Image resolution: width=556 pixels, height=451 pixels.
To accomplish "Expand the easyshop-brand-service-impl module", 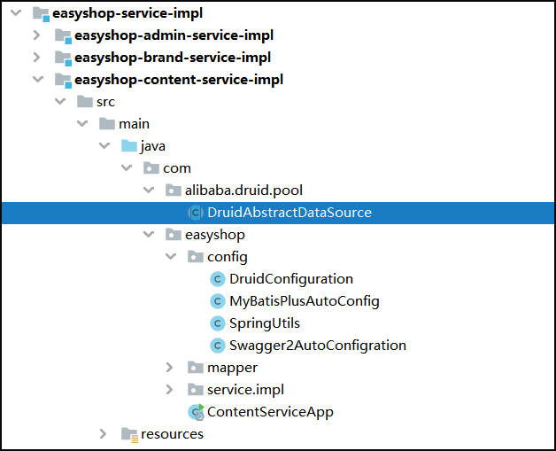I will 37,57.
